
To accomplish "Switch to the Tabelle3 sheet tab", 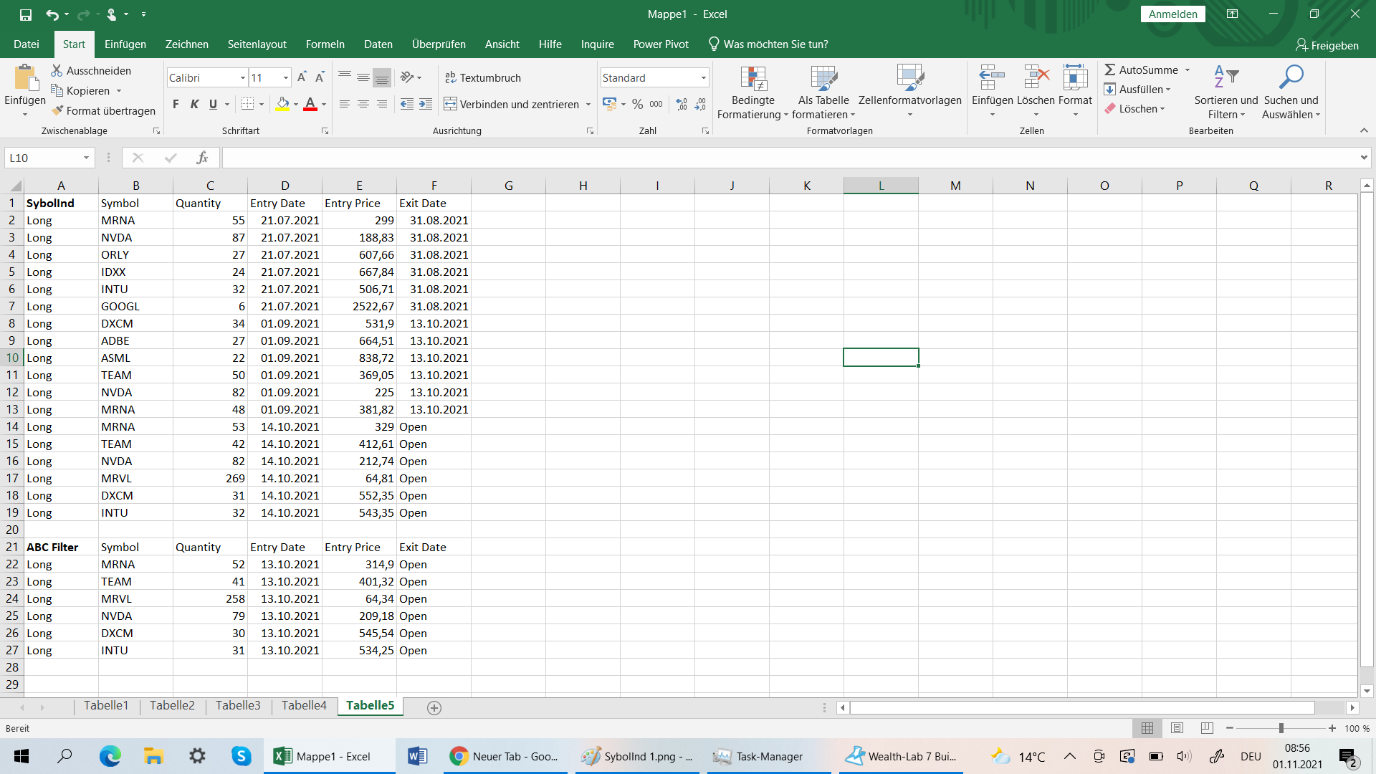I will [238, 705].
